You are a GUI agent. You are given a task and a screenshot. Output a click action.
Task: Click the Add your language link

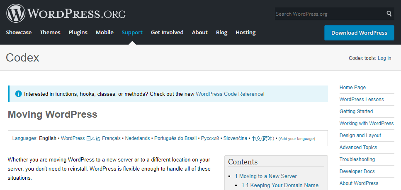(296, 139)
